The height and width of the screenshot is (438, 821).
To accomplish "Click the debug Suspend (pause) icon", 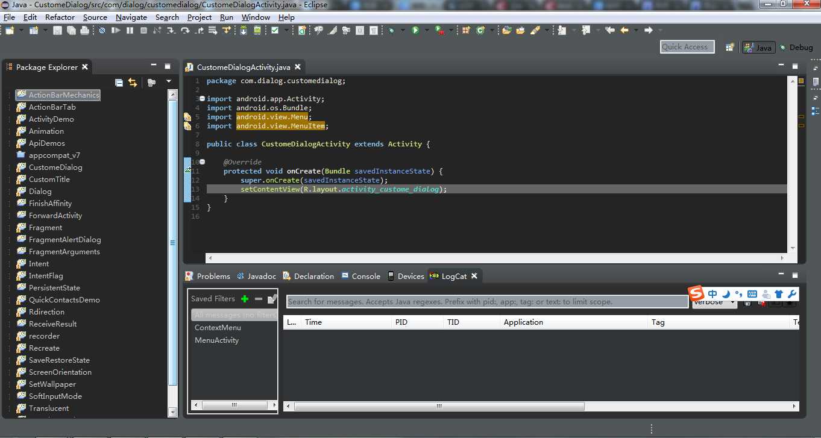I will (x=130, y=30).
